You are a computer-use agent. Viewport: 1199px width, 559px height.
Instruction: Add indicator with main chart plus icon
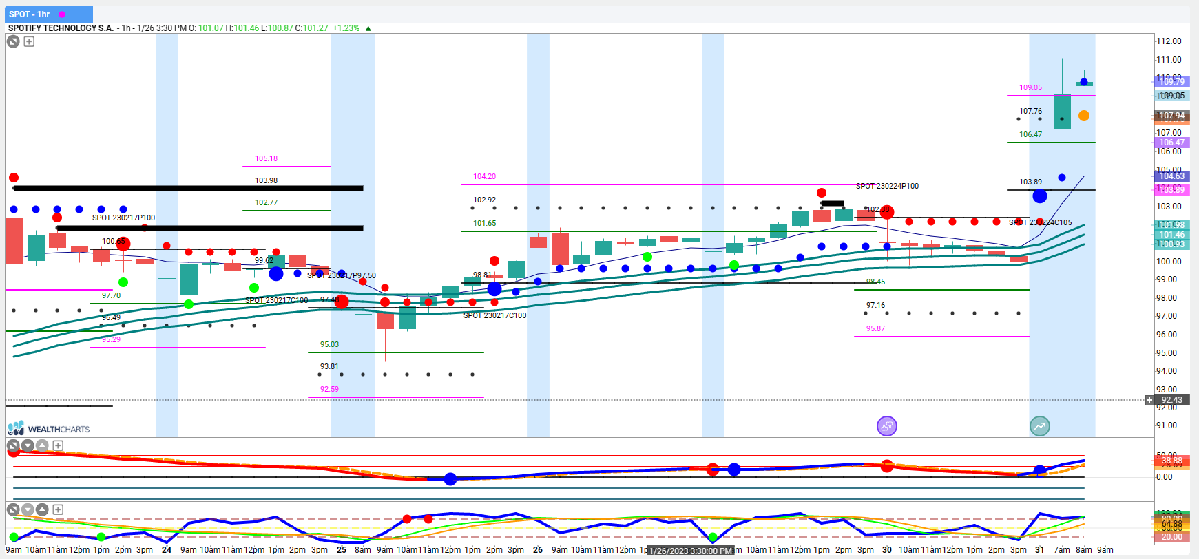point(29,41)
